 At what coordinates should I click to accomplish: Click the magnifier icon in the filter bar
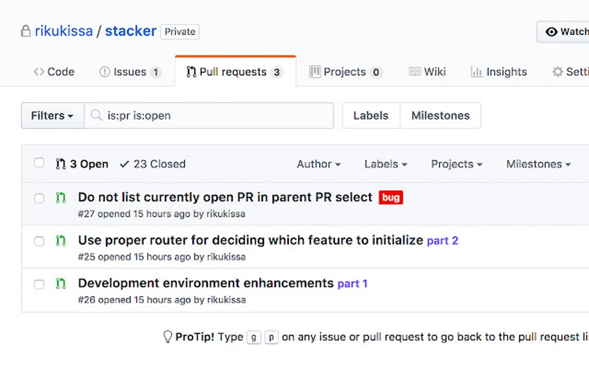click(x=96, y=115)
